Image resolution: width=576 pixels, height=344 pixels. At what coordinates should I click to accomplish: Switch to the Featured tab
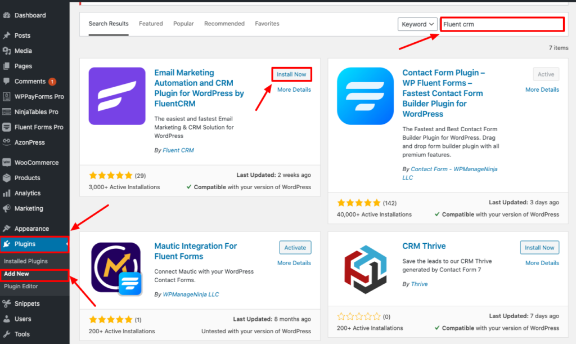click(151, 24)
